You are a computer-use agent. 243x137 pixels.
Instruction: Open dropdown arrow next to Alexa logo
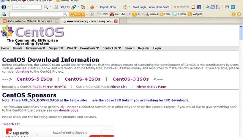point(9,7)
